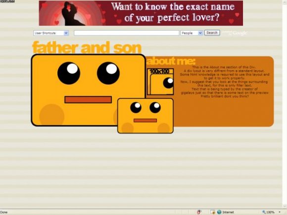
Task: Click the small son robot face
Action: (x=145, y=116)
